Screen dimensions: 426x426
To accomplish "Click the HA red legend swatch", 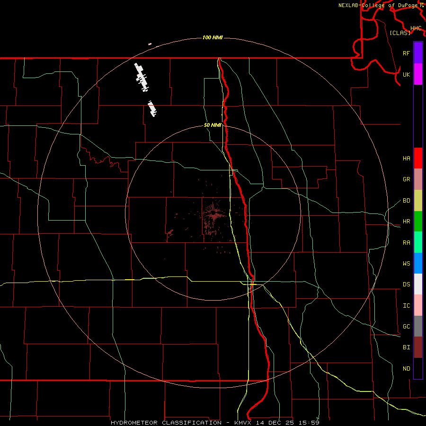I will coord(418,158).
